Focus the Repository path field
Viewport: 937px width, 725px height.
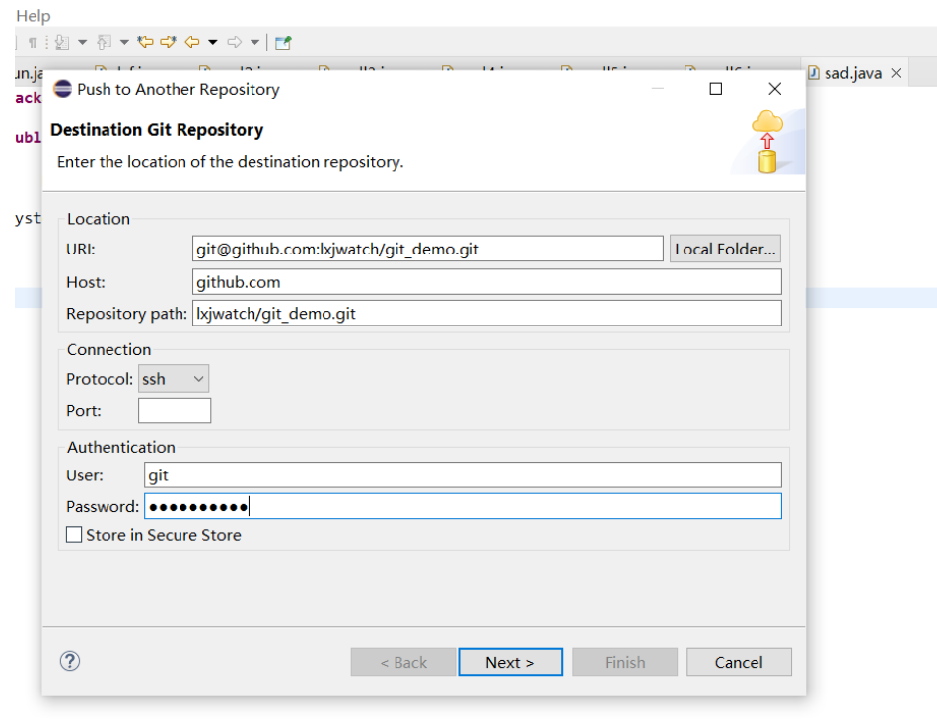[486, 314]
